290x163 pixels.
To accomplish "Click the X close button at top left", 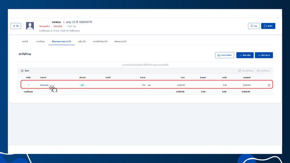I will (16, 26).
